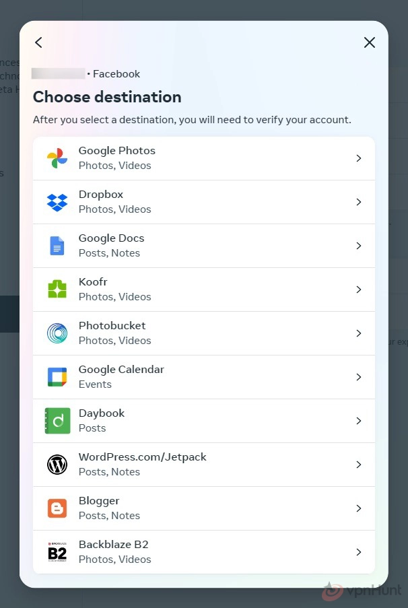Click the Google Docs document icon
This screenshot has width=408, height=608.
tap(57, 246)
